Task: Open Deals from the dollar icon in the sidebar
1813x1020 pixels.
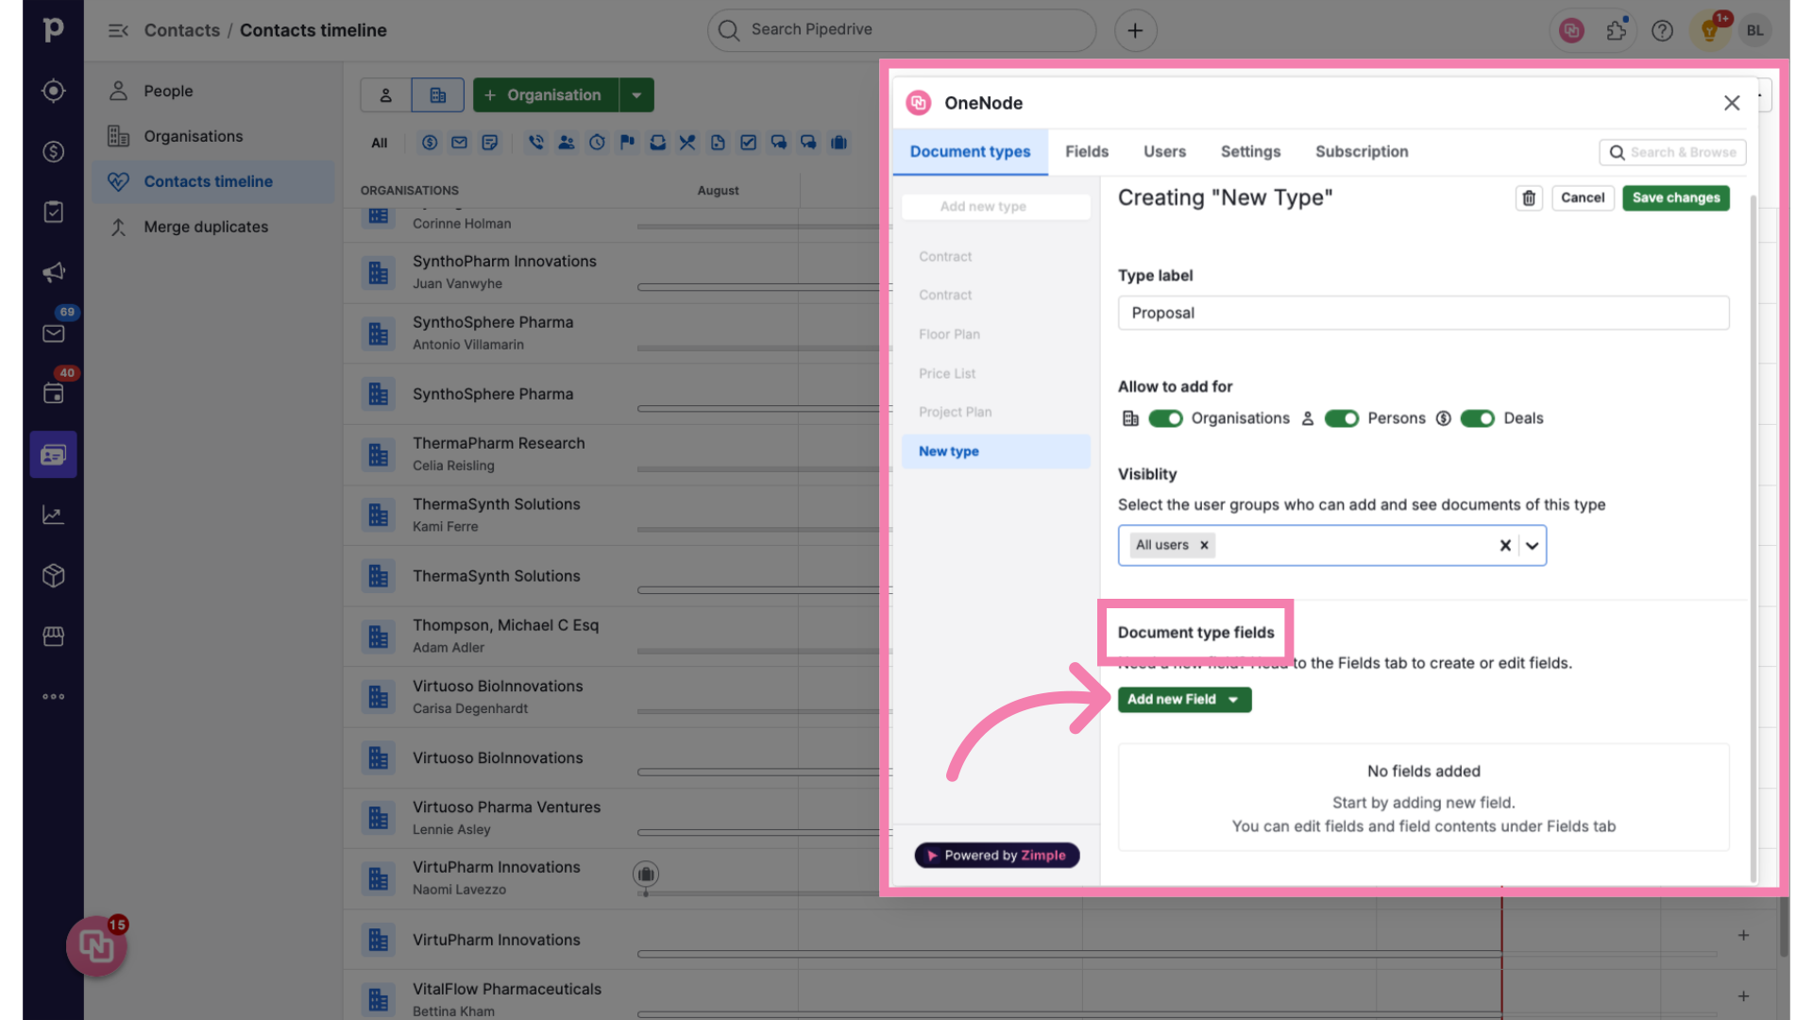Action: coord(53,151)
